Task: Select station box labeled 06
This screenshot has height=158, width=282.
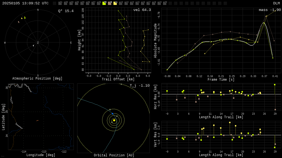Action: [88, 3]
